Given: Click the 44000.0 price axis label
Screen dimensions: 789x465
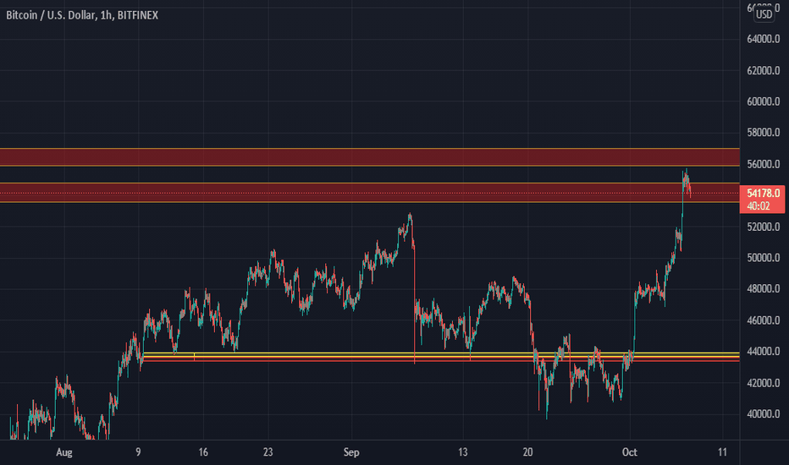Looking at the screenshot, I should (x=764, y=352).
